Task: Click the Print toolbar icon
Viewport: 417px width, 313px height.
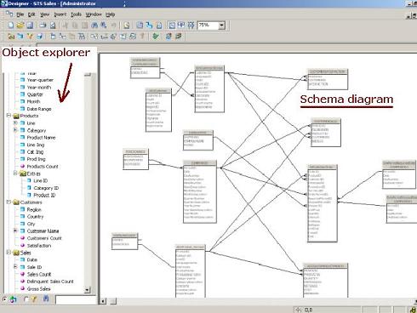Action: (x=43, y=26)
